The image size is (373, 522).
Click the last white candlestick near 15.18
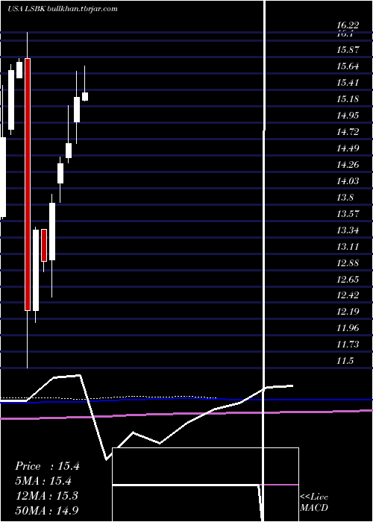tap(85, 96)
